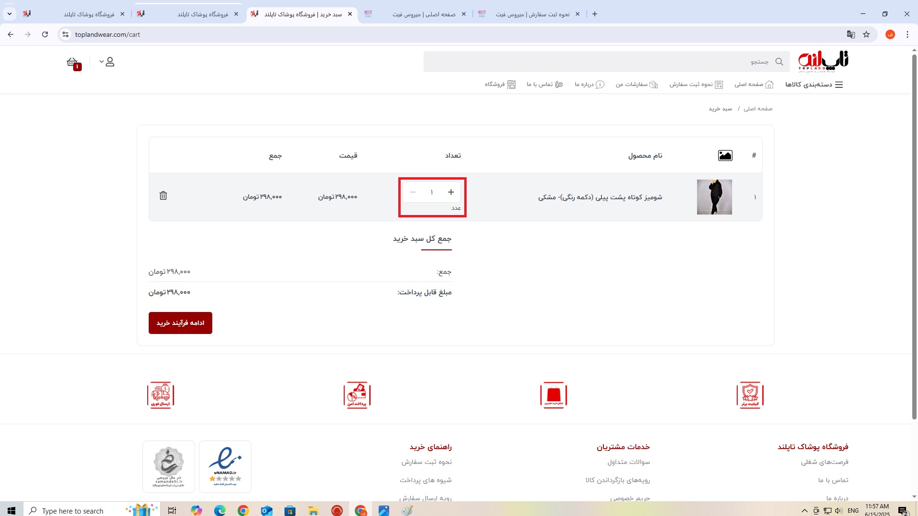The height and width of the screenshot is (516, 918).
Task: Open the notifications center icon
Action: 903,511
